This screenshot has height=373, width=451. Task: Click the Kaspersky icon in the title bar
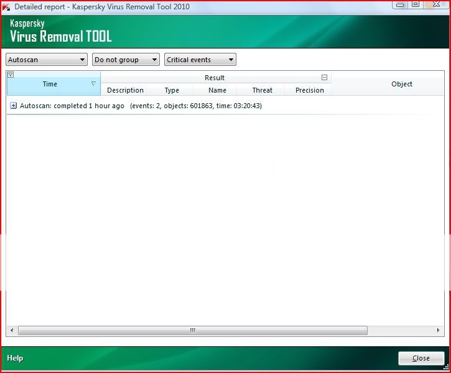click(x=6, y=7)
